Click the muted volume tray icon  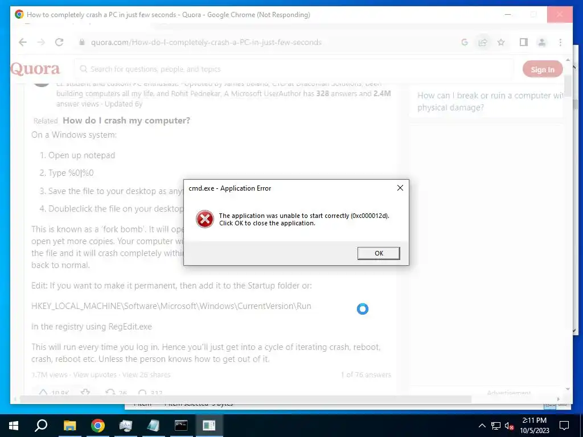click(509, 426)
